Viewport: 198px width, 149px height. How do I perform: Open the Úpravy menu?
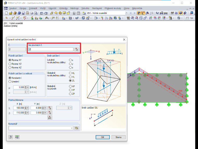pyautogui.click(x=23, y=8)
